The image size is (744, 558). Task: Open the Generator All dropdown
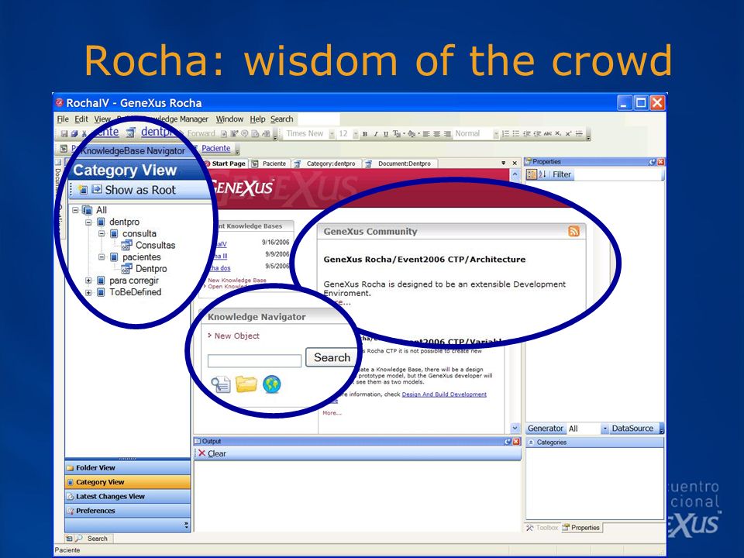point(604,429)
